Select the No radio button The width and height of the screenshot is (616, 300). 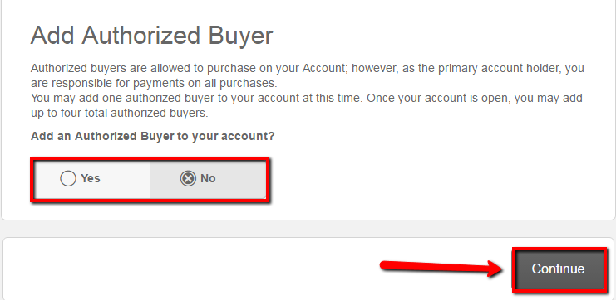208,179
